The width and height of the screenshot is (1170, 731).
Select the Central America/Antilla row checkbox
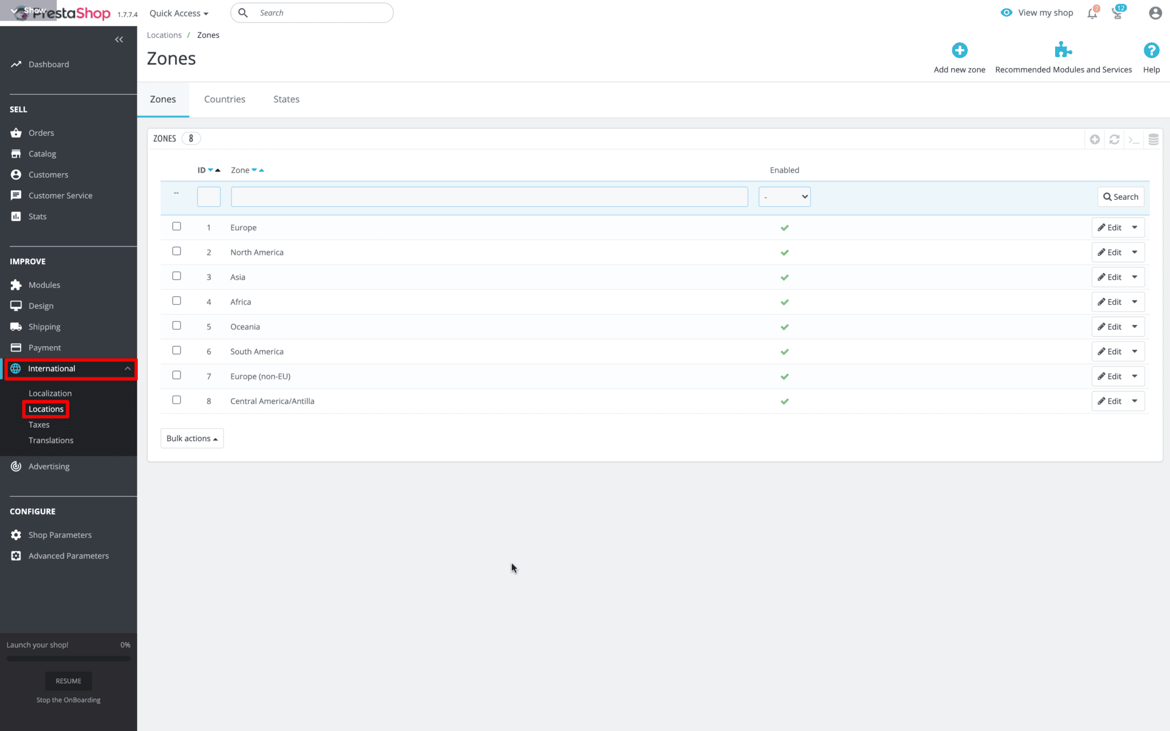click(177, 400)
